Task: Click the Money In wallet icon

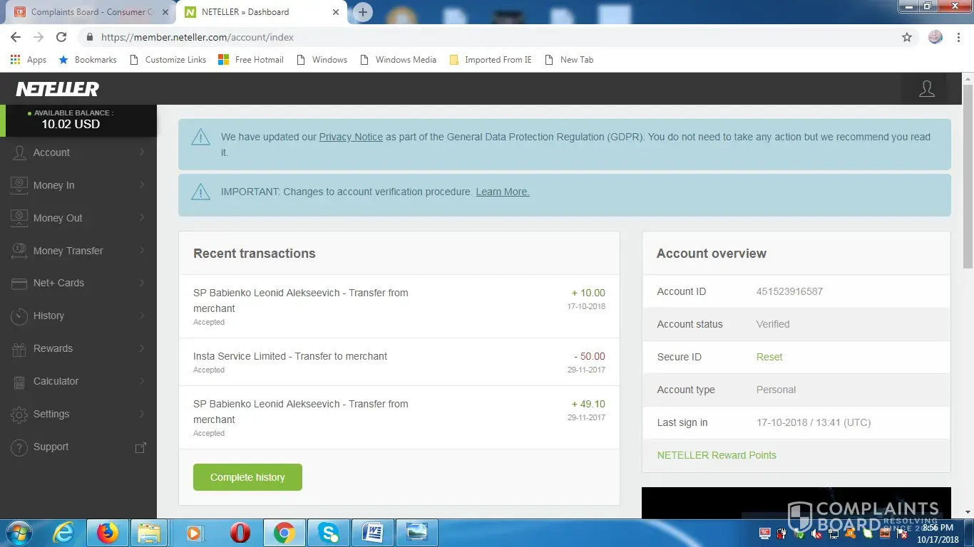Action: [20, 185]
